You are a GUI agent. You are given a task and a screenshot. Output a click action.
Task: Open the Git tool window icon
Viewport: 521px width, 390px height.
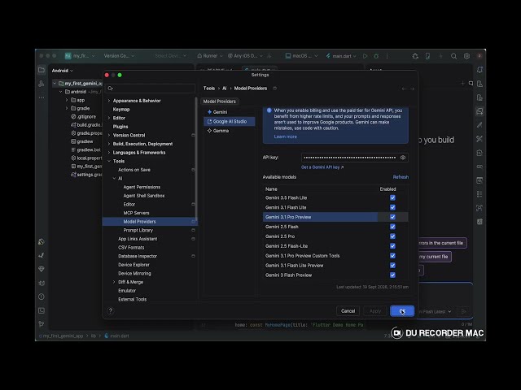(x=42, y=324)
